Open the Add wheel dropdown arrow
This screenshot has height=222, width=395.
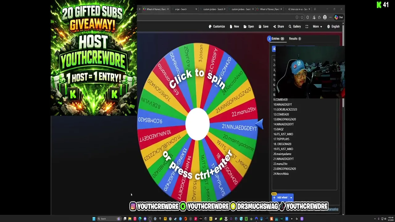tap(291, 198)
